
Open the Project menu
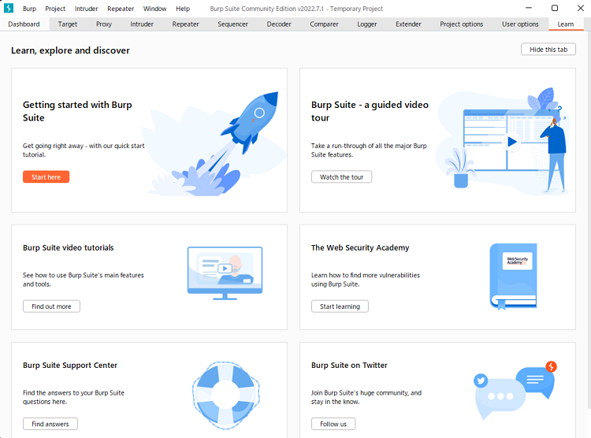point(55,9)
